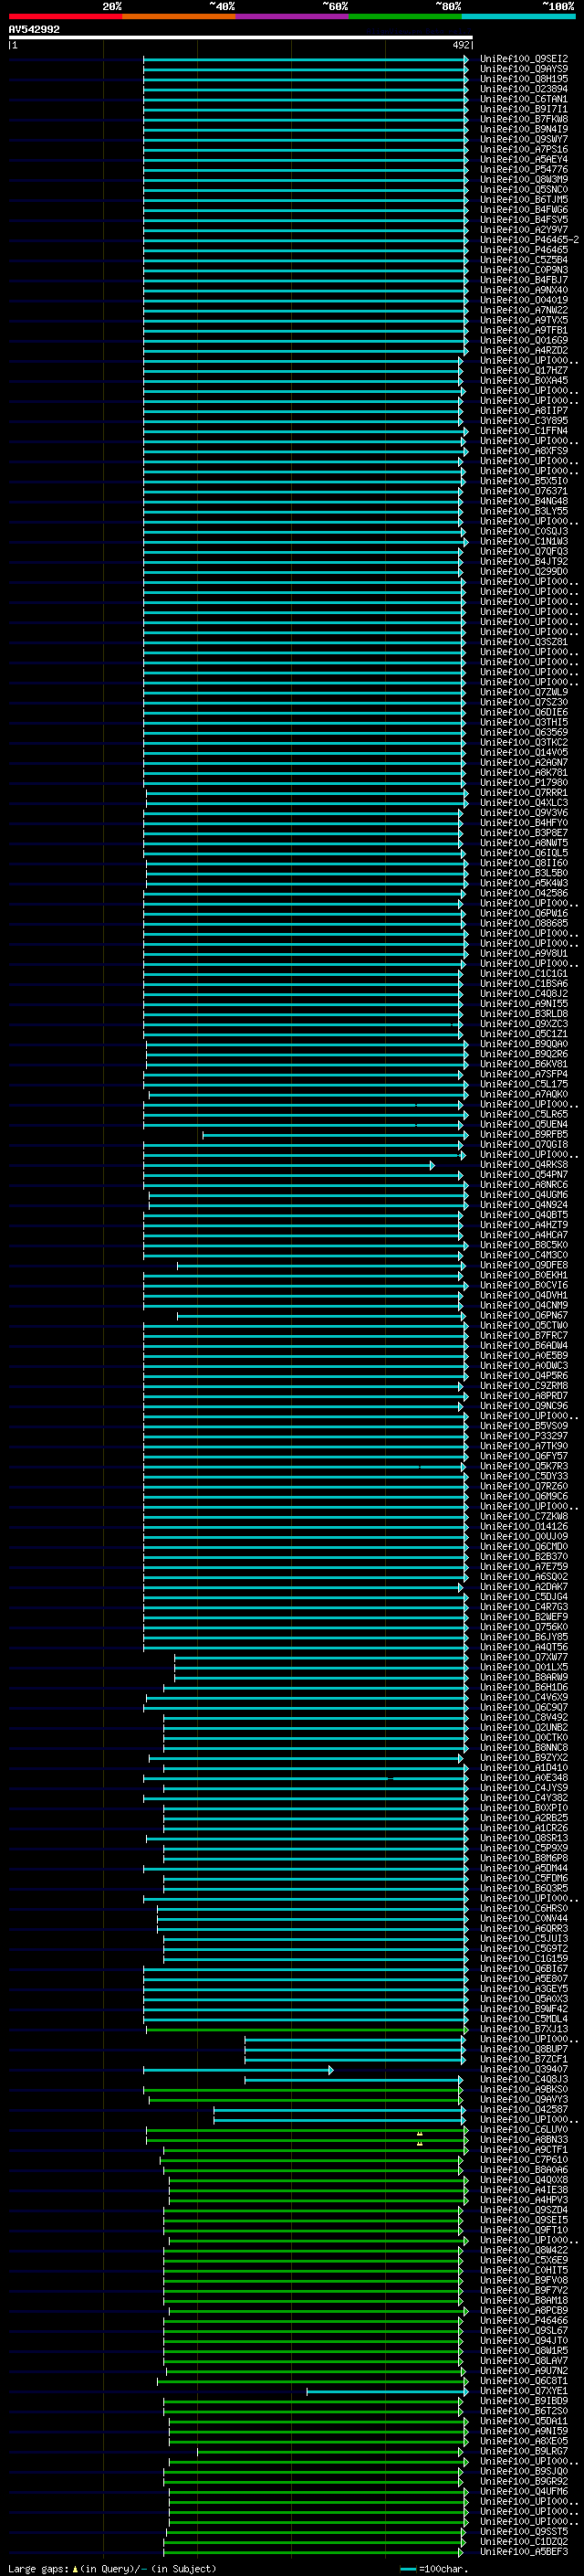
Task: Click label UniRef100_C6HRS0
Action: (x=523, y=1908)
